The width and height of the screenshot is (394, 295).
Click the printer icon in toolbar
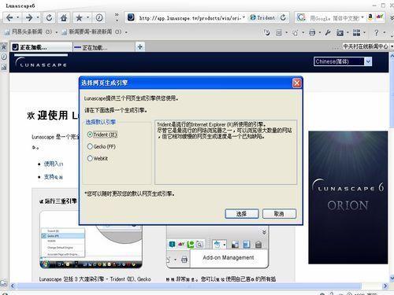[x=312, y=32]
